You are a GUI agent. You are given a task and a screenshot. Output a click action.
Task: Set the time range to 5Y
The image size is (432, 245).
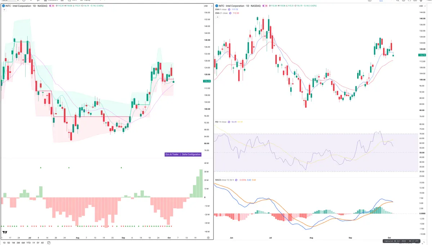click(38, 243)
